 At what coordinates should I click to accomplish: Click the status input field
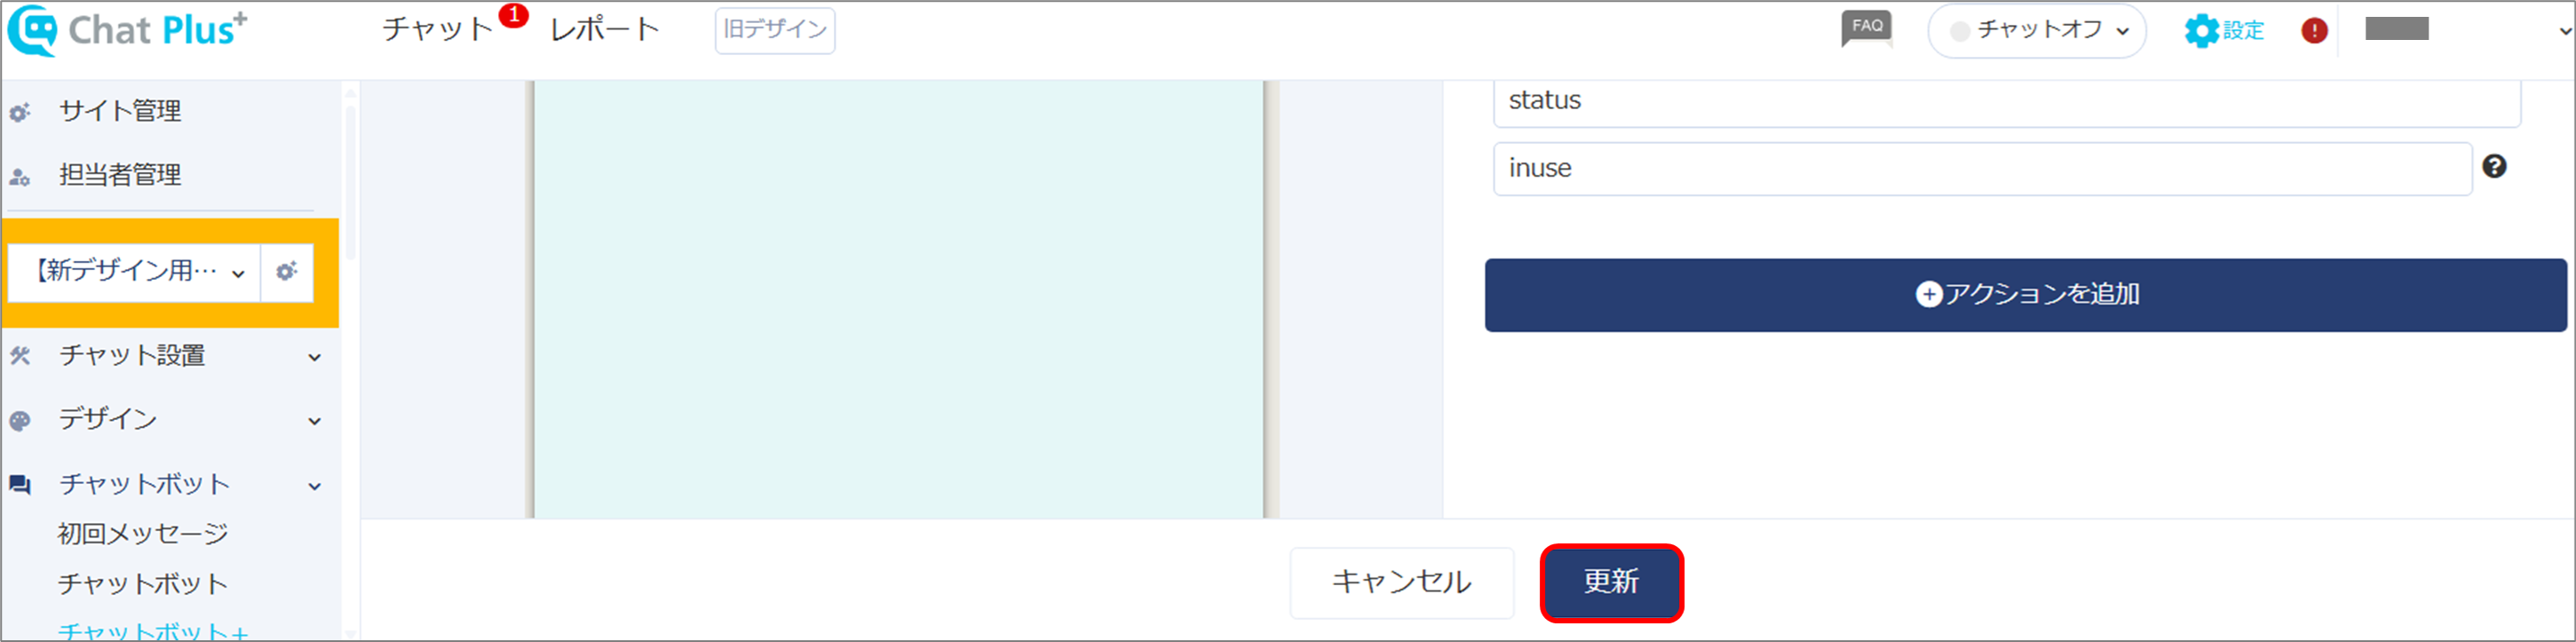tap(2006, 101)
